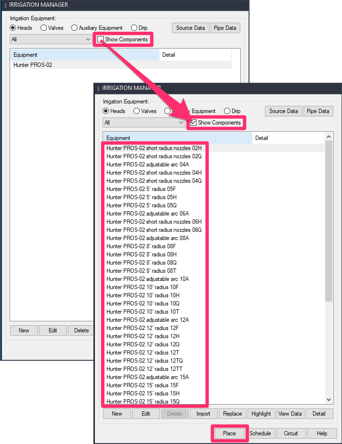The height and width of the screenshot is (444, 342).
Task: Click the Help button
Action: point(322,433)
